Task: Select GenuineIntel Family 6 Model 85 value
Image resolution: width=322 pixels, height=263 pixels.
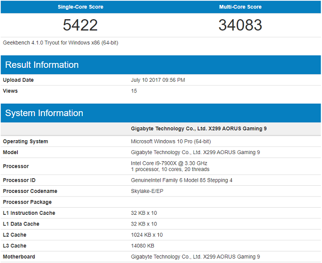Action: pos(182,180)
